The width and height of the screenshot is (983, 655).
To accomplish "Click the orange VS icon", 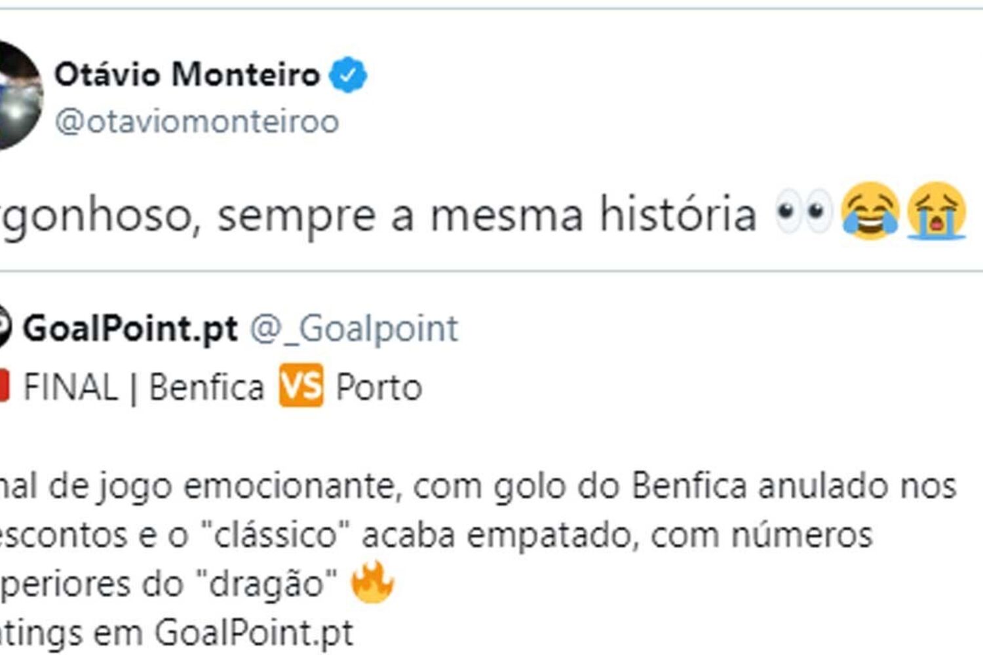I will tap(301, 386).
